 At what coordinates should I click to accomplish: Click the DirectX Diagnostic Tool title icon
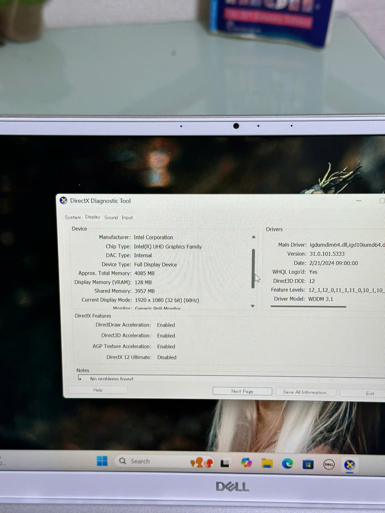click(63, 200)
